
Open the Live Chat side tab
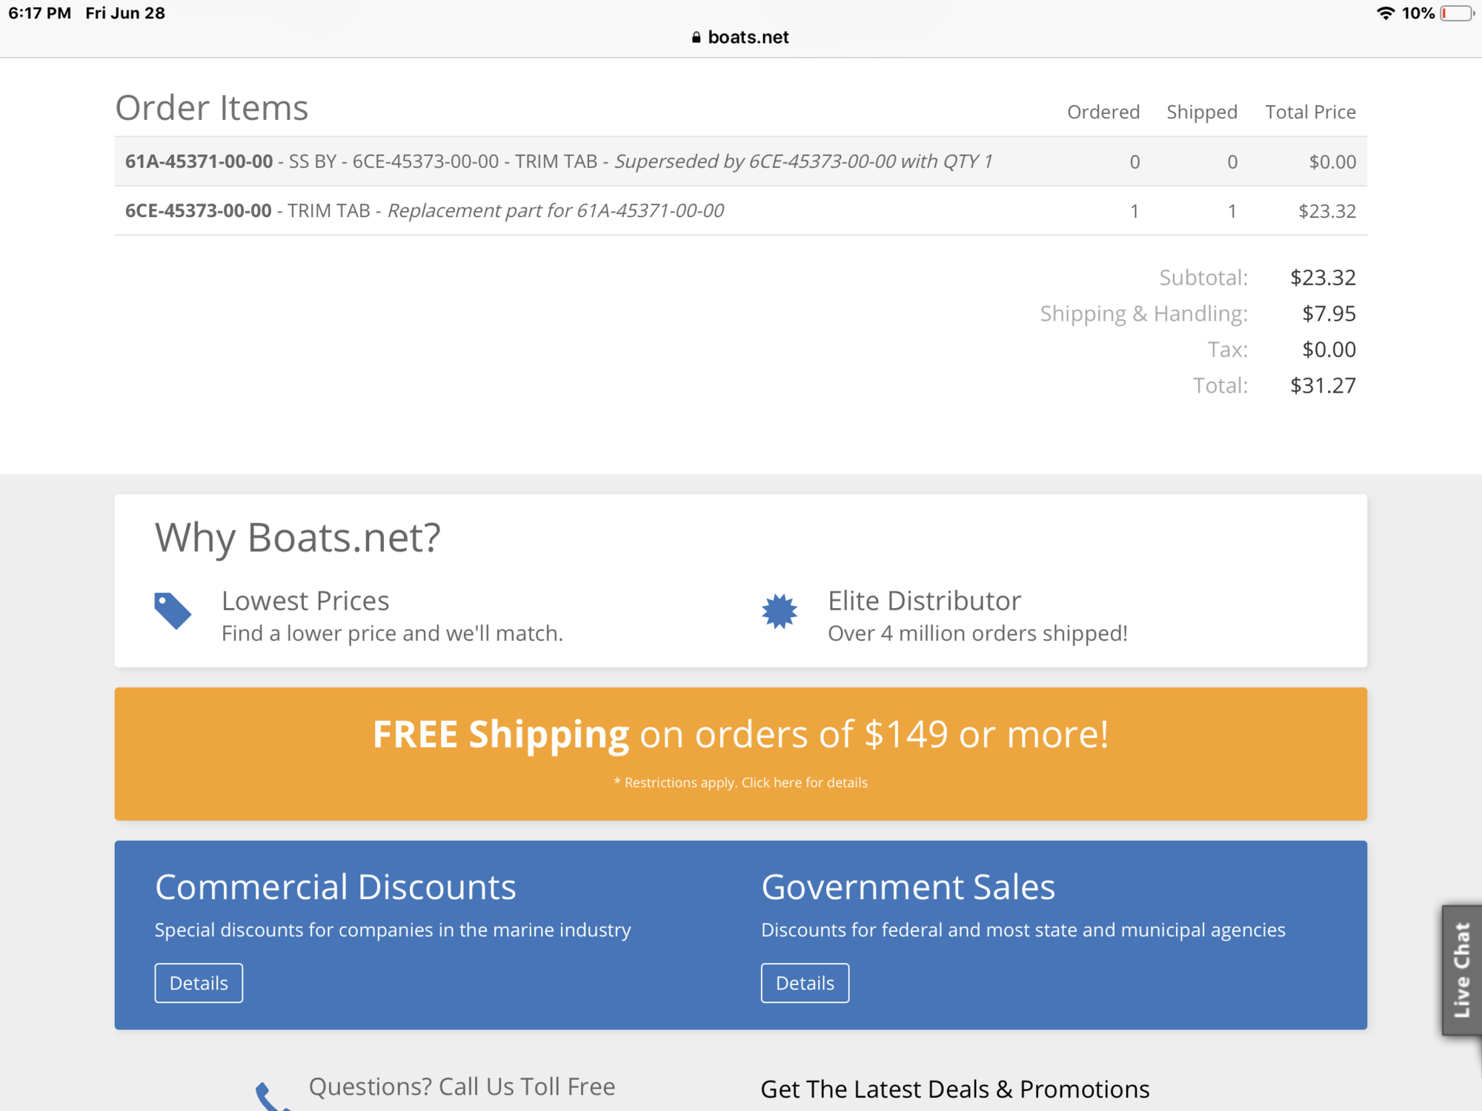pyautogui.click(x=1461, y=970)
